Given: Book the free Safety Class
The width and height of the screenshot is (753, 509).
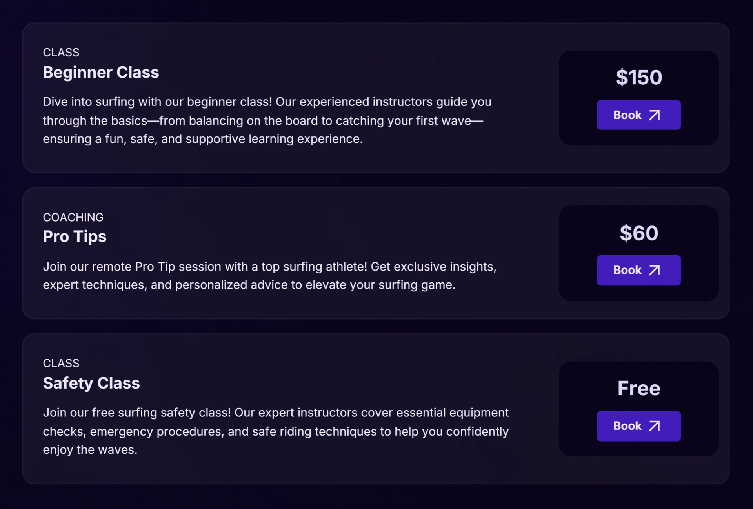Looking at the screenshot, I should click(638, 426).
